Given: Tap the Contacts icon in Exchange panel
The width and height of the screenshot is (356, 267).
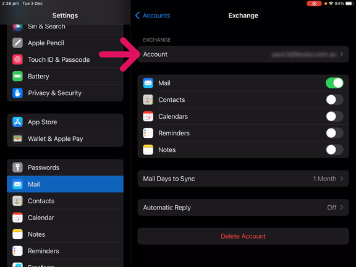Looking at the screenshot, I should click(148, 100).
